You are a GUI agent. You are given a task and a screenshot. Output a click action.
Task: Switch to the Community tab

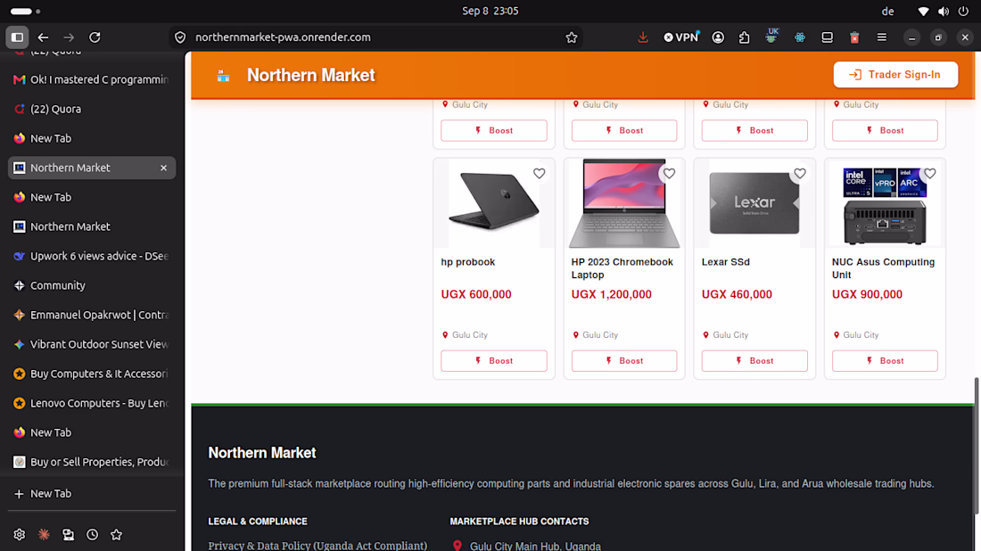tap(92, 285)
